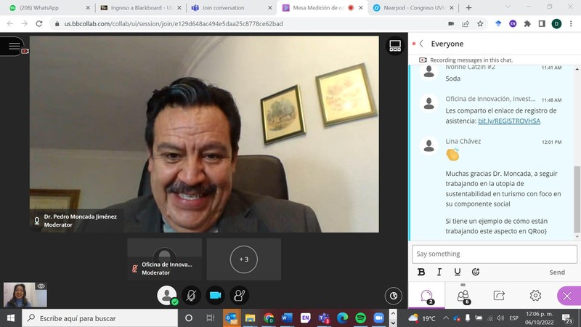Open the Extensions puzzle icon
This screenshot has width=581, height=327.
pos(527,24)
